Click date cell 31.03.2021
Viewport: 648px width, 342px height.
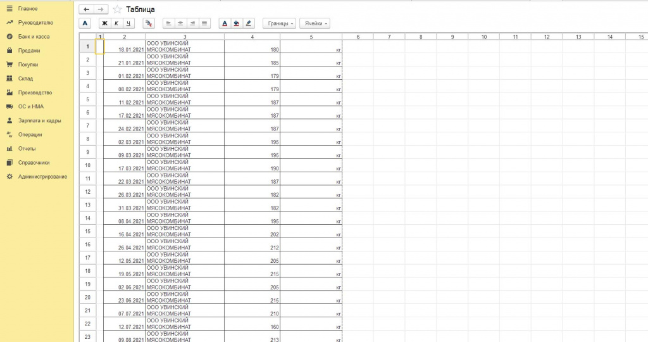125,205
